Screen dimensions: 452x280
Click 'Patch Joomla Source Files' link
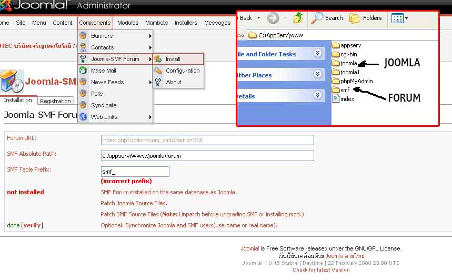tap(134, 203)
